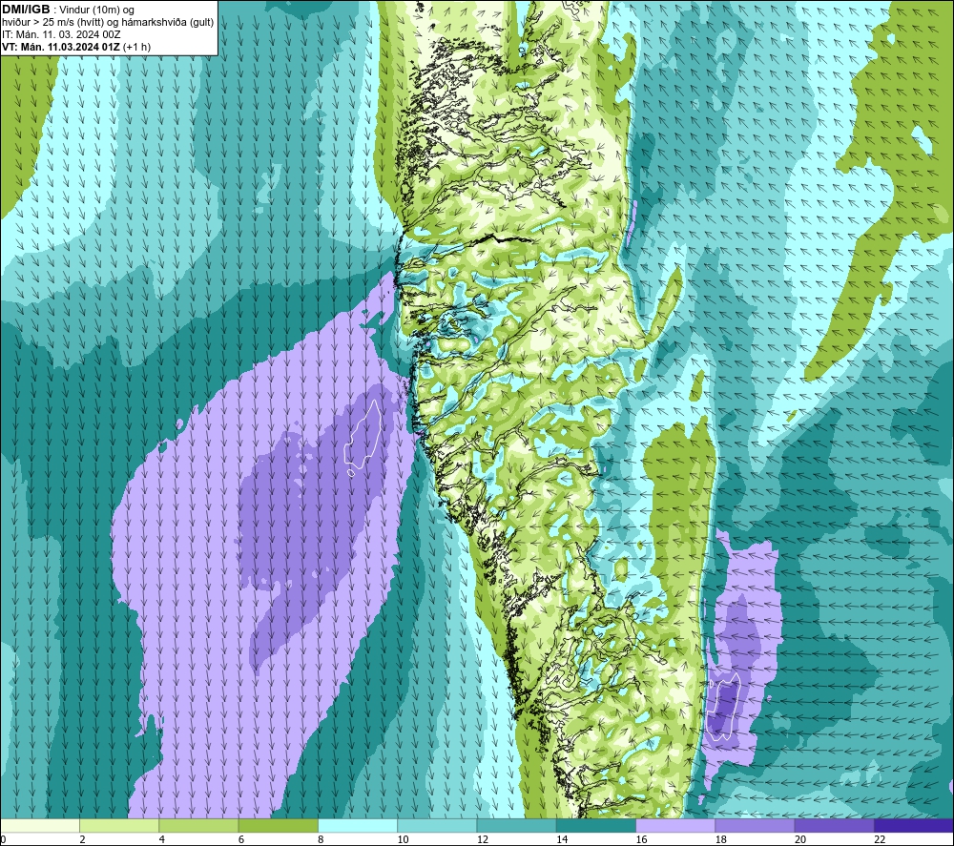This screenshot has width=954, height=846.
Task: Click the legend label '16'
Action: 642,840
